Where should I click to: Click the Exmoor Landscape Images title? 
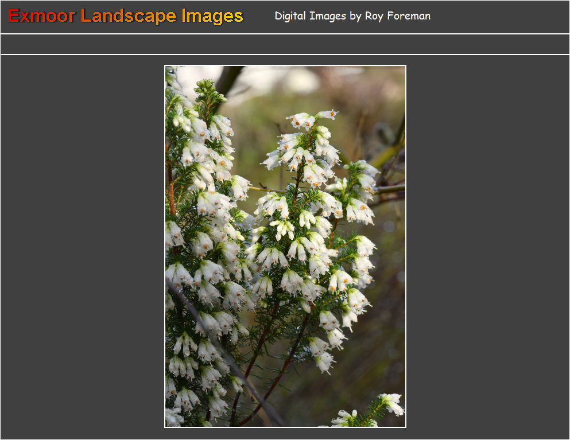click(125, 16)
